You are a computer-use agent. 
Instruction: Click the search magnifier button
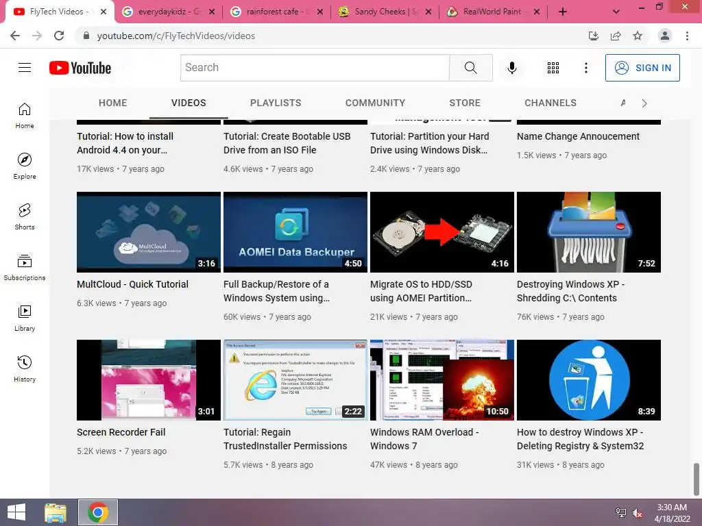point(470,68)
